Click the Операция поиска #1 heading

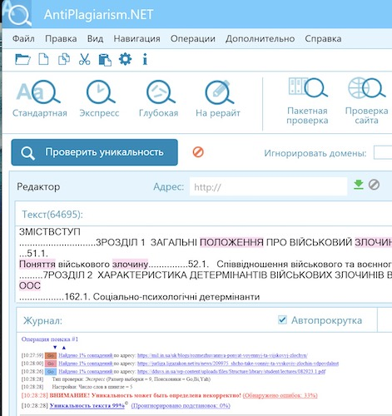coord(50,339)
